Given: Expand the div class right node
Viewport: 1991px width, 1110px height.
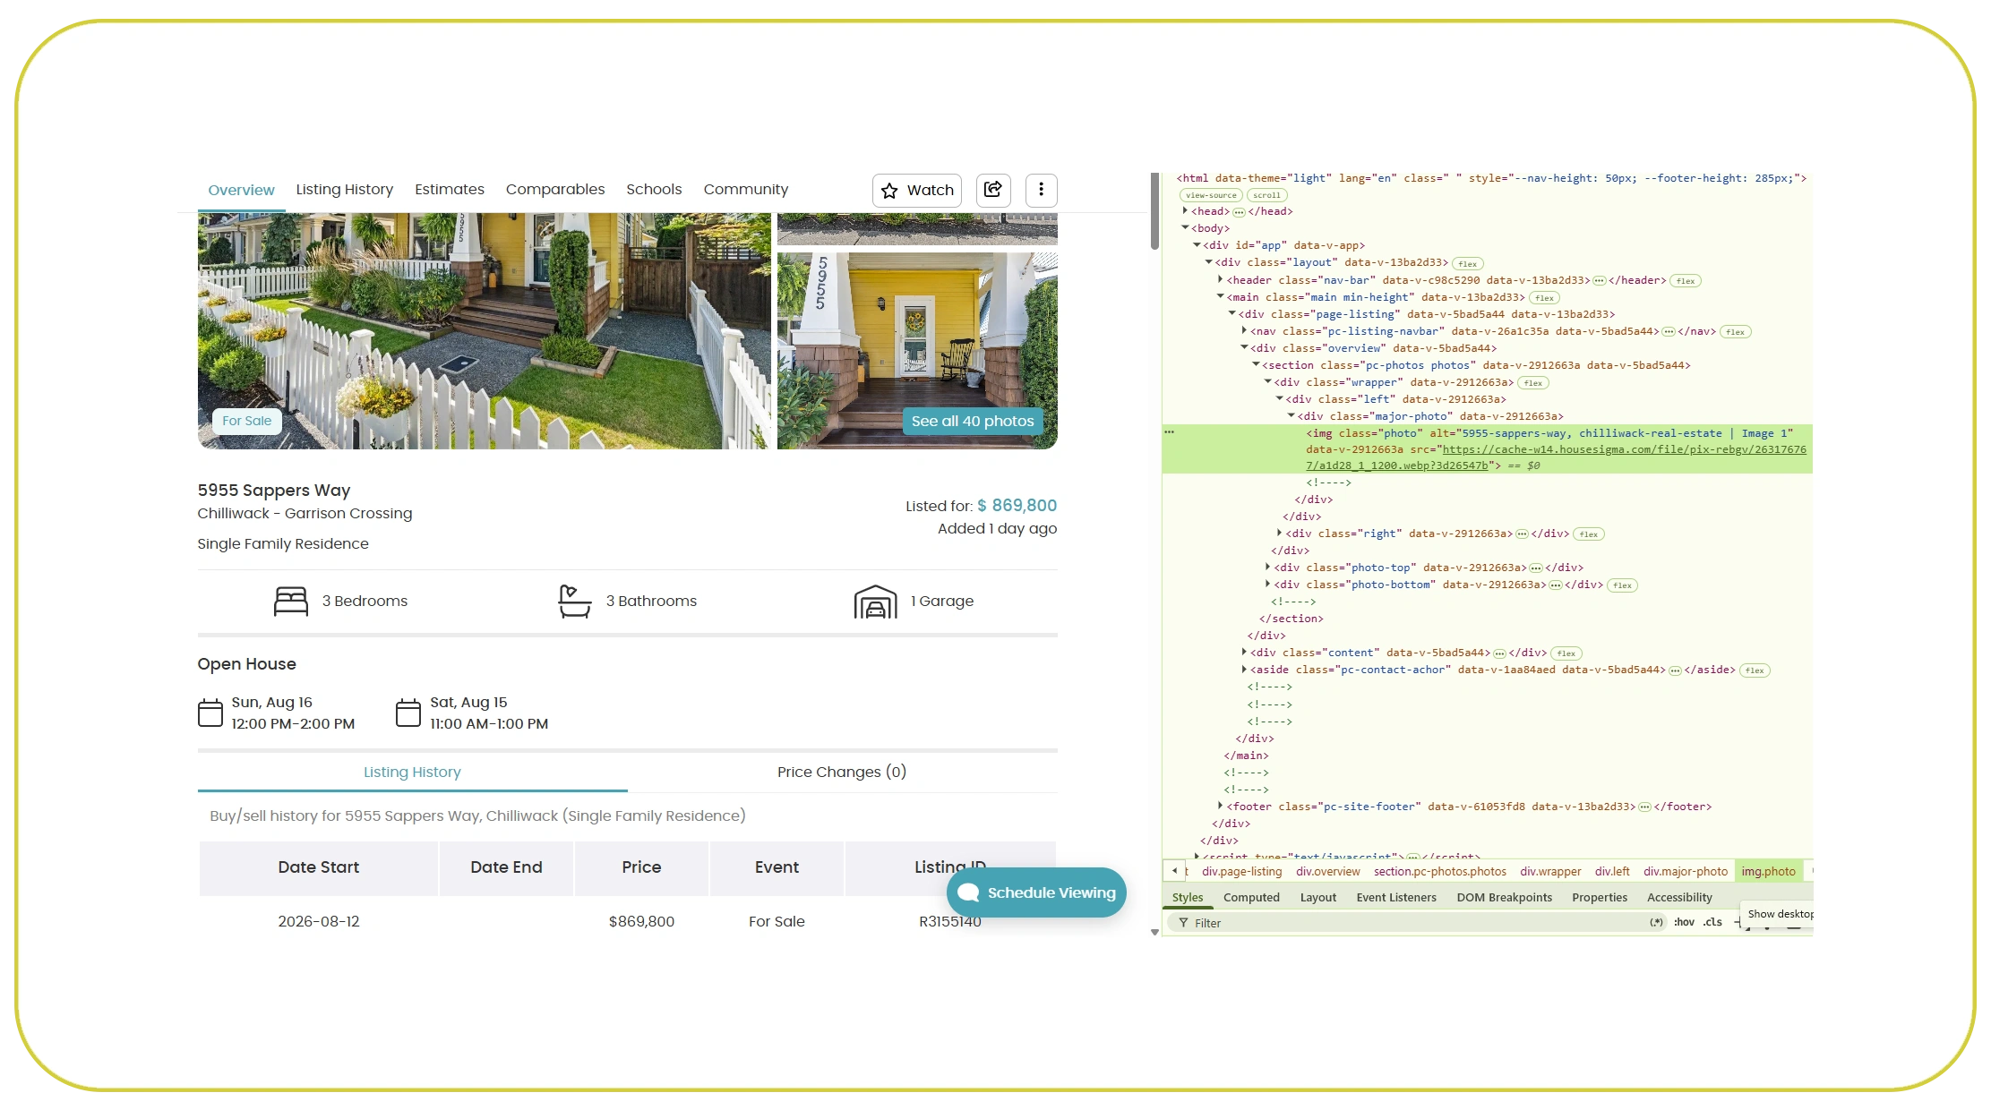Looking at the screenshot, I should click(1279, 534).
